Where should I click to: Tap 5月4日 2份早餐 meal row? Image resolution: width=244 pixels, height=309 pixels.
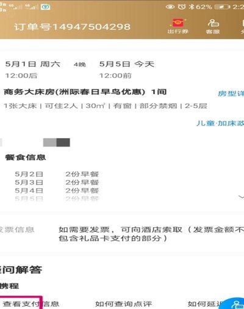tap(57, 191)
